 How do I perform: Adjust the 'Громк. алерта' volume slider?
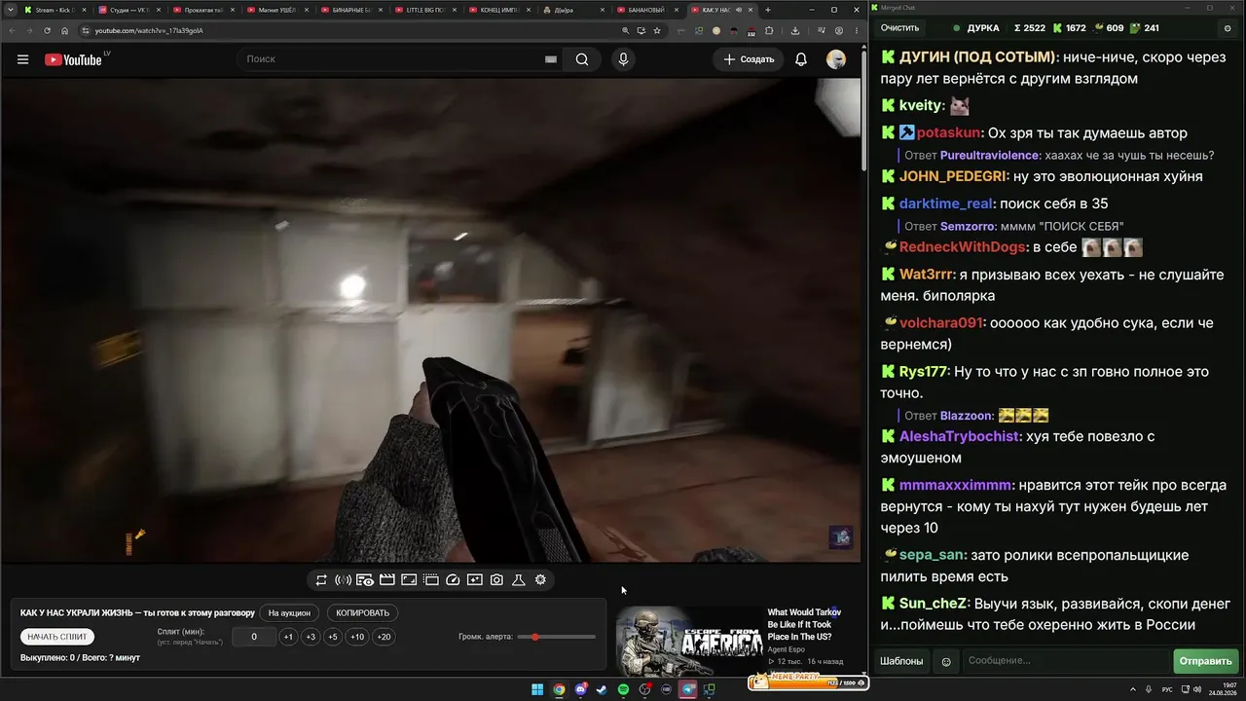coord(557,637)
